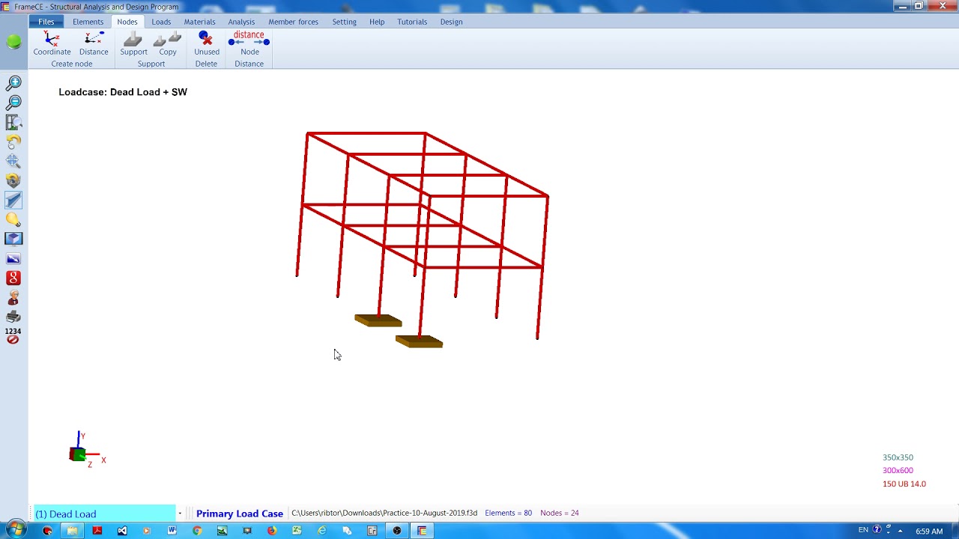959x539 pixels.
Task: Open the Analysis tab
Action: point(241,22)
